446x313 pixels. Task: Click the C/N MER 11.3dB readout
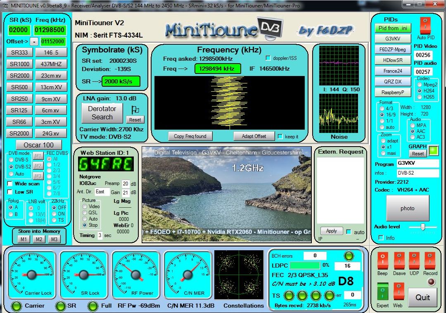click(x=190, y=306)
